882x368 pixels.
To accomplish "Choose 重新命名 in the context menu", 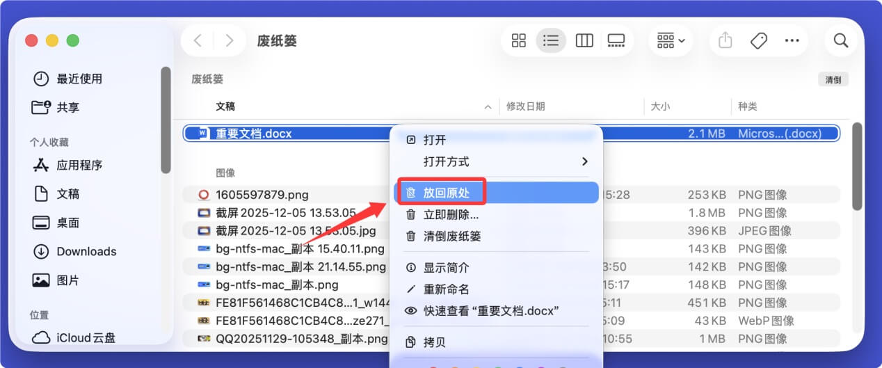I will tap(496, 289).
